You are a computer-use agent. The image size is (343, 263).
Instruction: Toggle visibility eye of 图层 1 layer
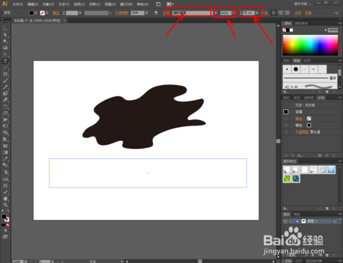coord(285,221)
